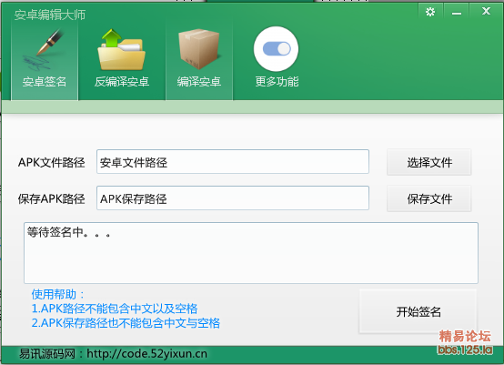This screenshot has width=504, height=365.
Task: Switch to the 反编译安卓 tab label
Action: pos(122,82)
